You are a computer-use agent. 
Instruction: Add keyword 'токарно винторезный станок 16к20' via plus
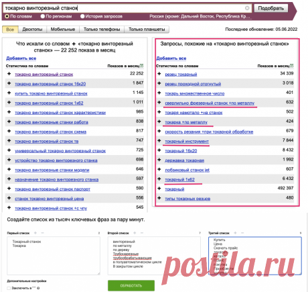point(9,83)
